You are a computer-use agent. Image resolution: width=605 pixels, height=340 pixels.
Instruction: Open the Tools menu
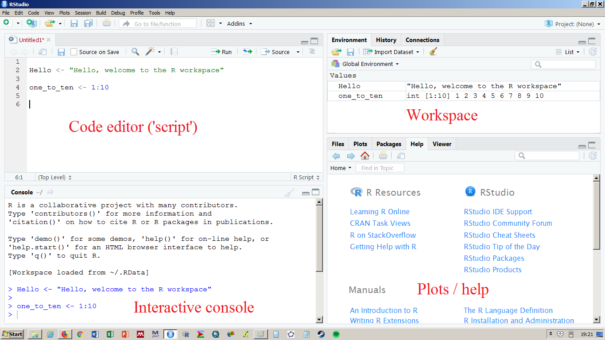click(155, 13)
